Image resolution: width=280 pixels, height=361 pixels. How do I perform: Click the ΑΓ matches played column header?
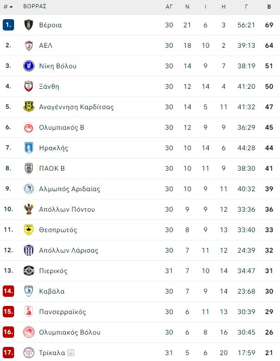(169, 7)
